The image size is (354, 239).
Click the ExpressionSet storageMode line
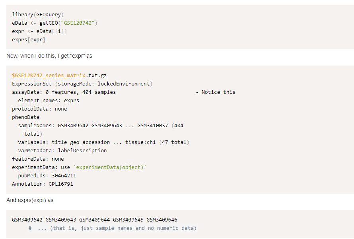pos(82,84)
